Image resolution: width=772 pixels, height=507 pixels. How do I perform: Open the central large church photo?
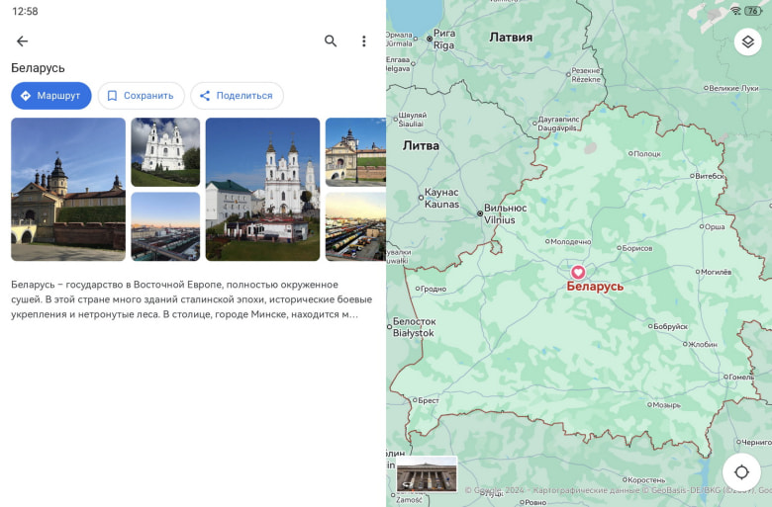(262, 189)
